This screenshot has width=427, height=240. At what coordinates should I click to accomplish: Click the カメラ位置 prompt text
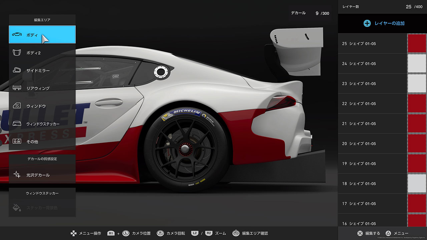pyautogui.click(x=141, y=233)
